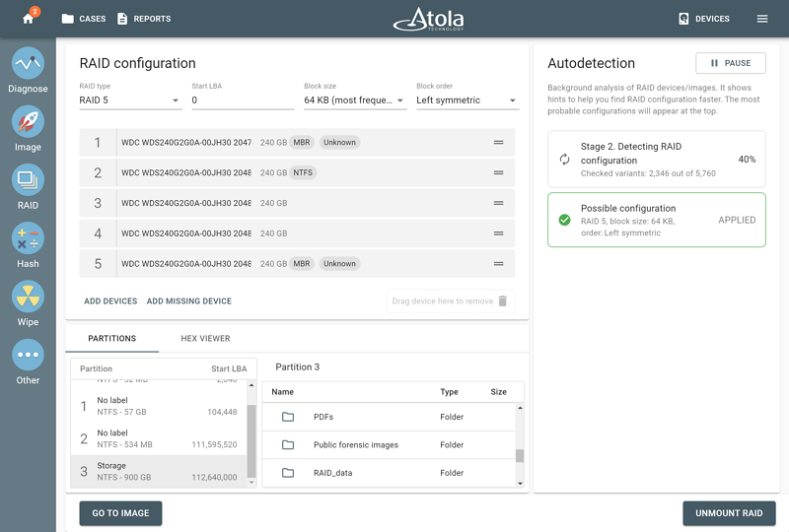Switch to the Hex Viewer tab
789x532 pixels.
(205, 338)
